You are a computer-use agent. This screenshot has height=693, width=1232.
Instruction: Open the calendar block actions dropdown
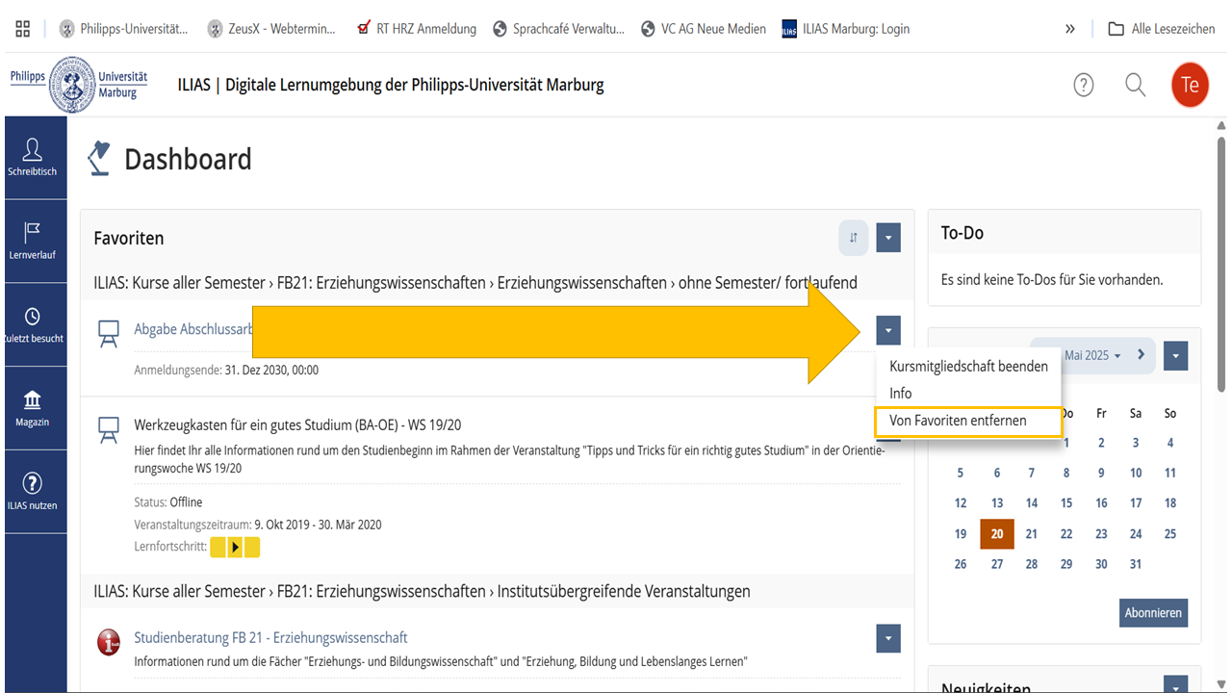(x=1175, y=356)
